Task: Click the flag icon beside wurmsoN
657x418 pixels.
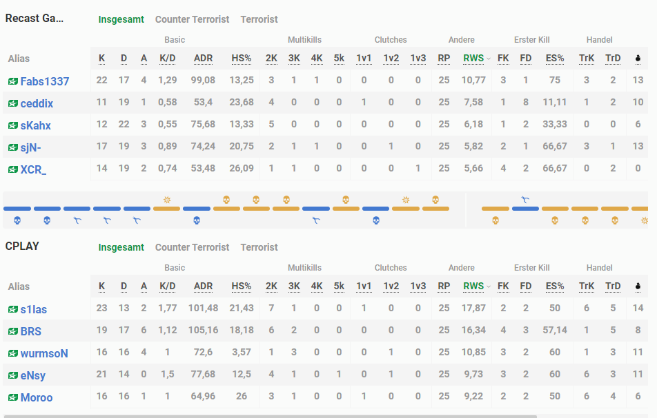Action: pos(12,353)
